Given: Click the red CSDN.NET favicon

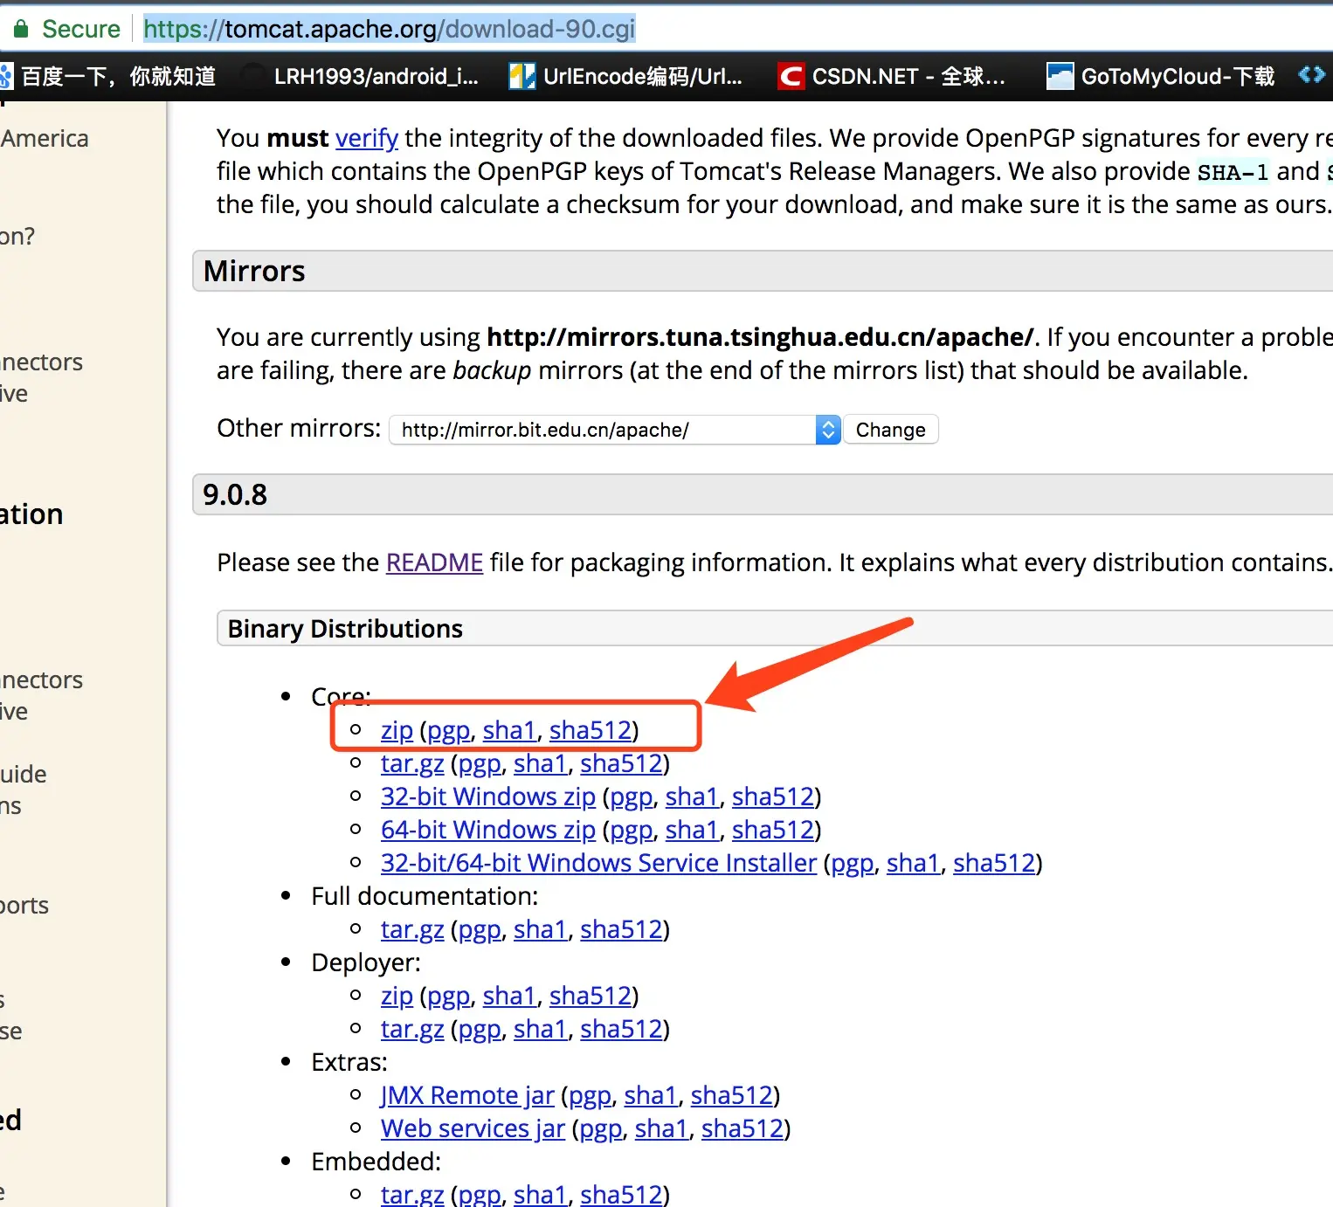Looking at the screenshot, I should 791,77.
